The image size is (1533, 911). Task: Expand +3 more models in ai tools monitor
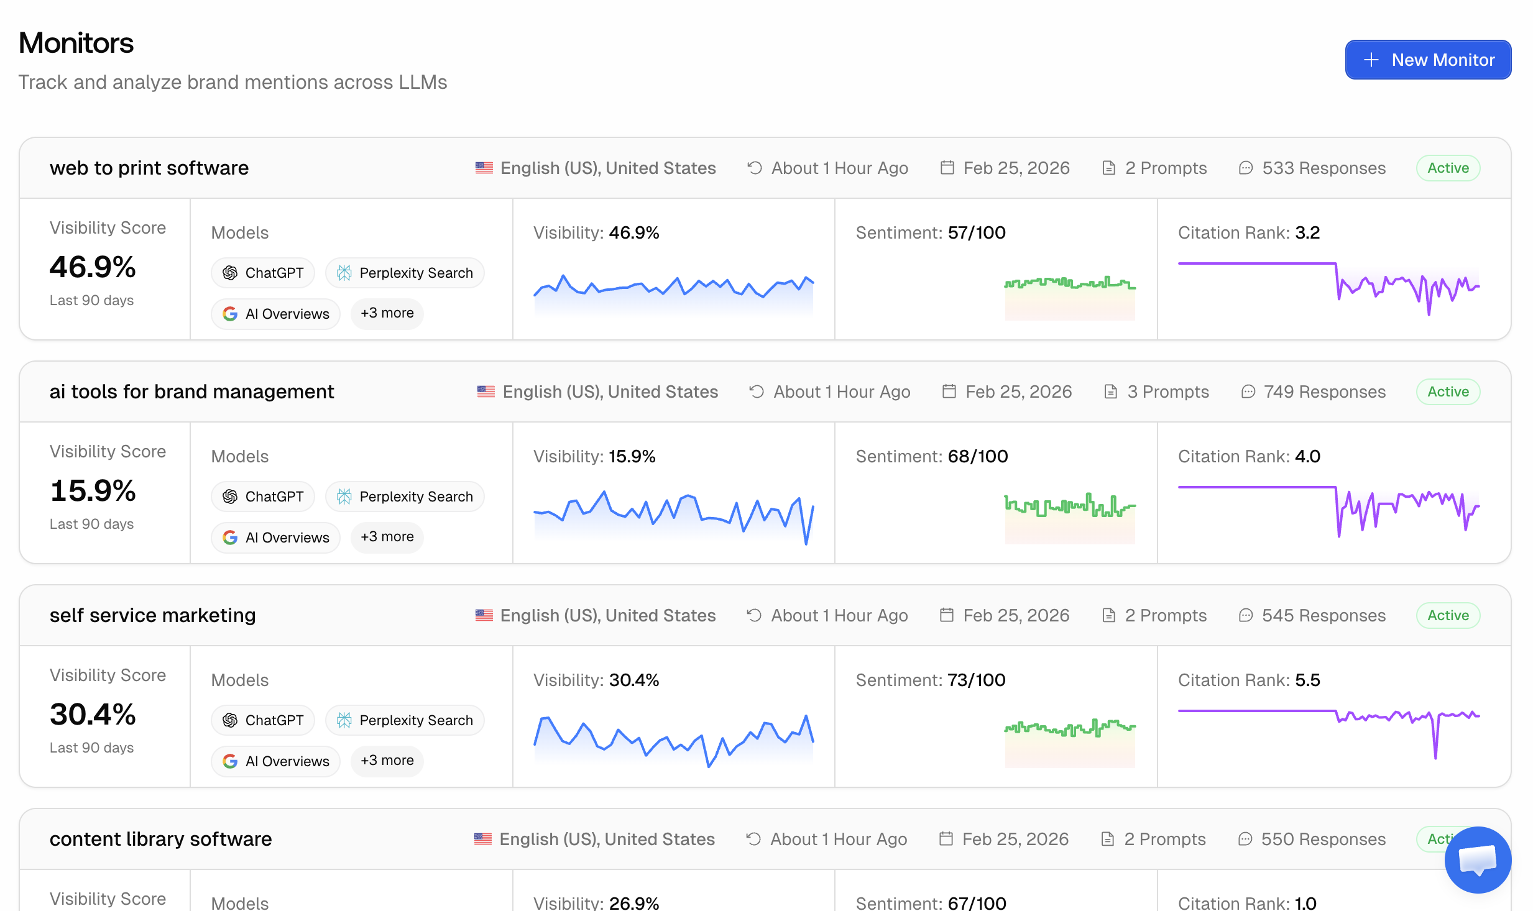387,537
